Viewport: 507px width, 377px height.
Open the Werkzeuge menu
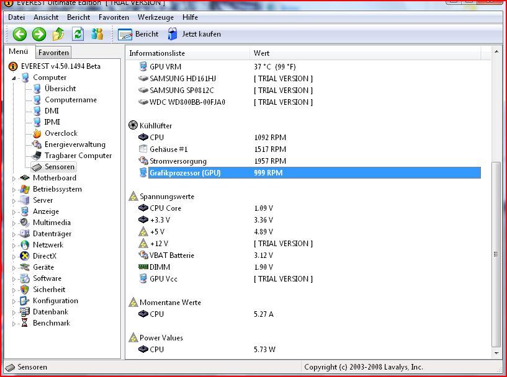(x=156, y=17)
